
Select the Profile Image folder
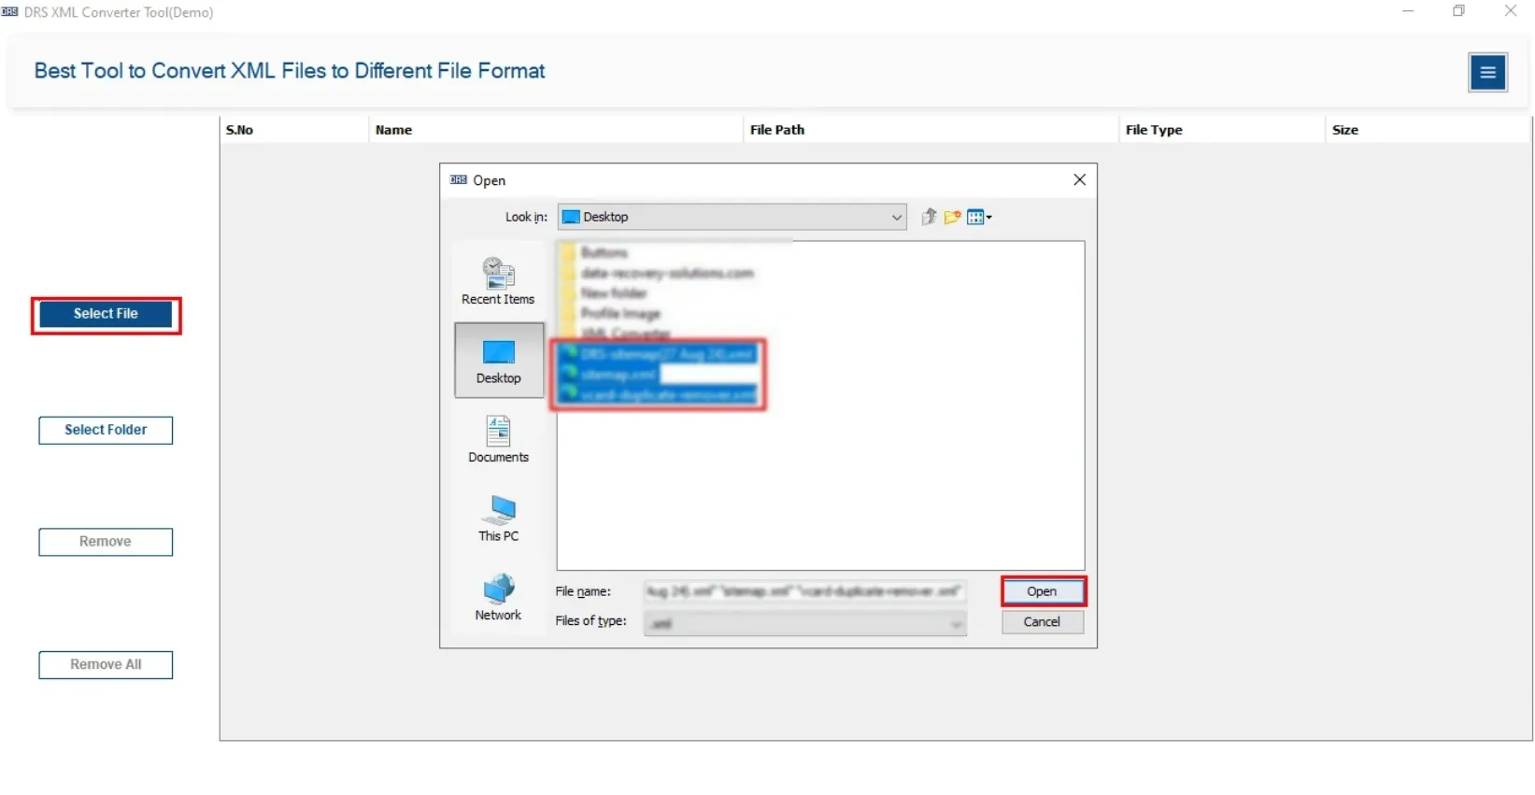[611, 314]
